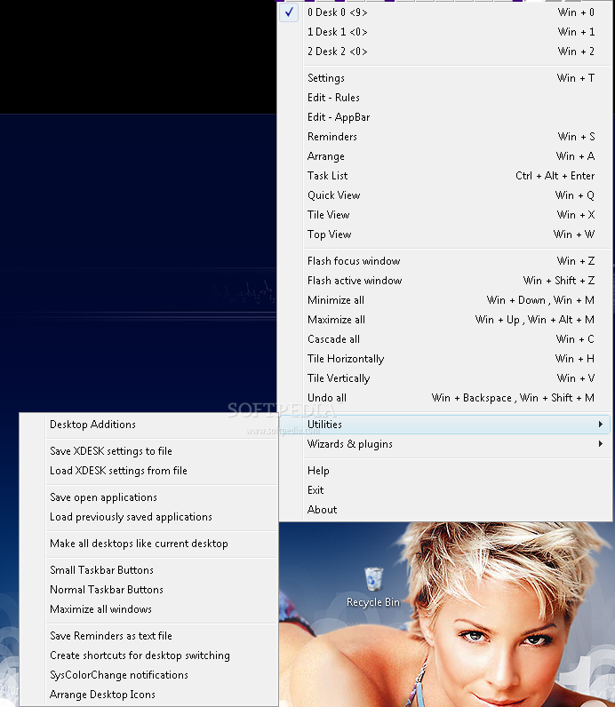Open Help from the menu
Image resolution: width=615 pixels, height=707 pixels.
point(444,471)
